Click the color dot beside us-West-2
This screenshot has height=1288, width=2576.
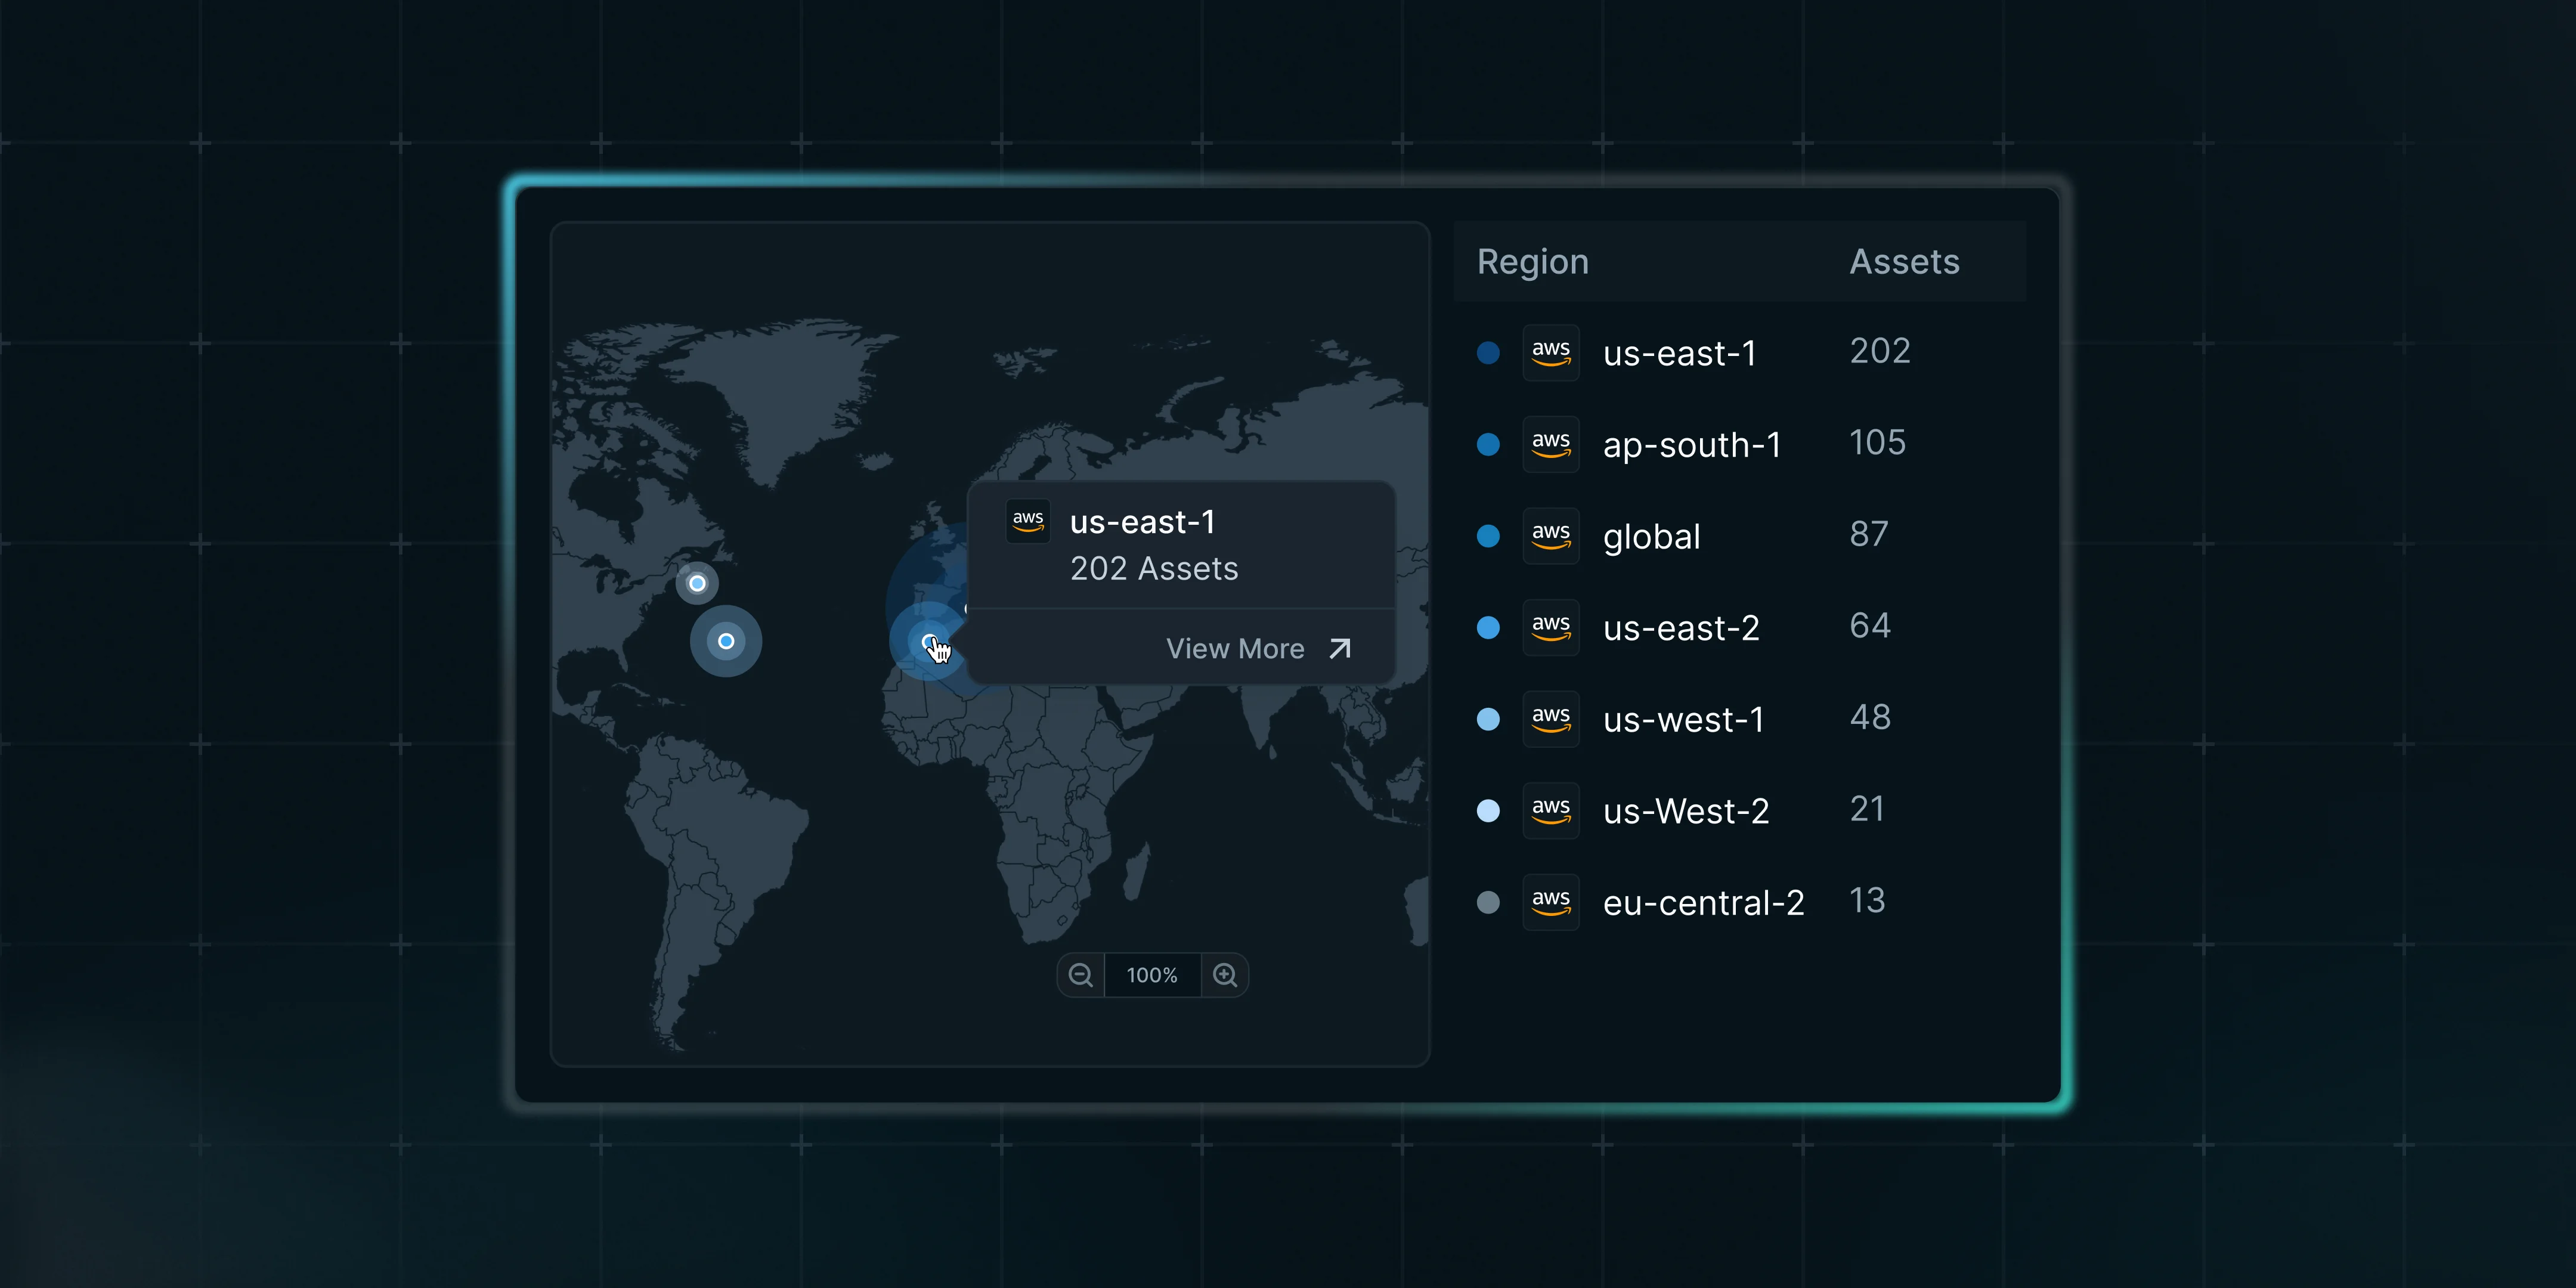[x=1488, y=810]
